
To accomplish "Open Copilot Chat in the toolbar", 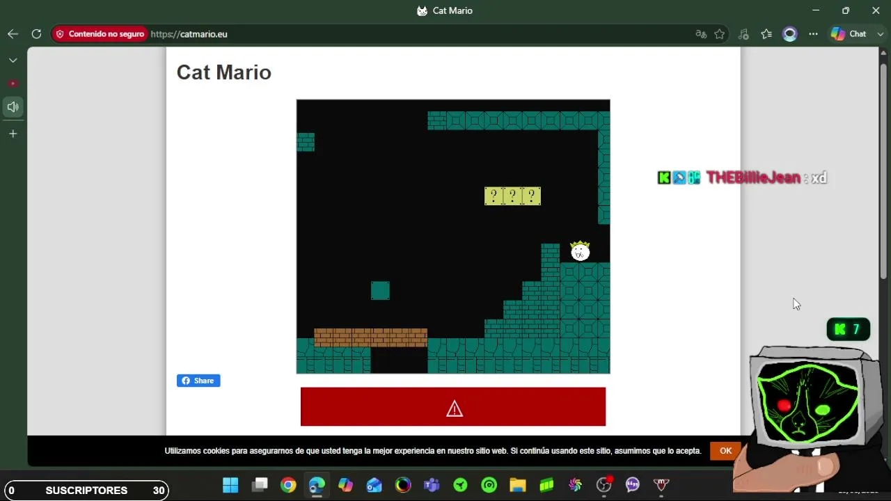I will [x=849, y=34].
